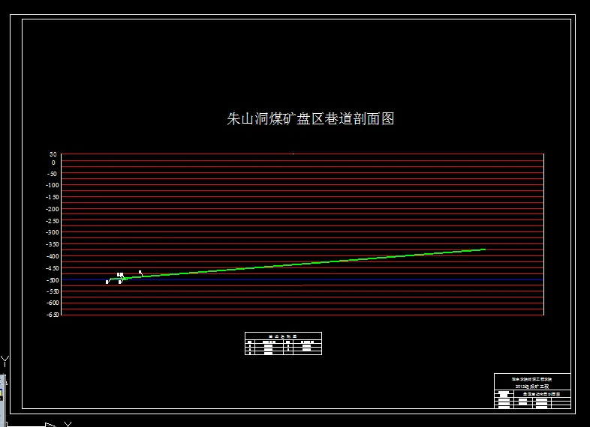Select the -600 elevation label
Screen dimensions: 590x427
click(53, 303)
